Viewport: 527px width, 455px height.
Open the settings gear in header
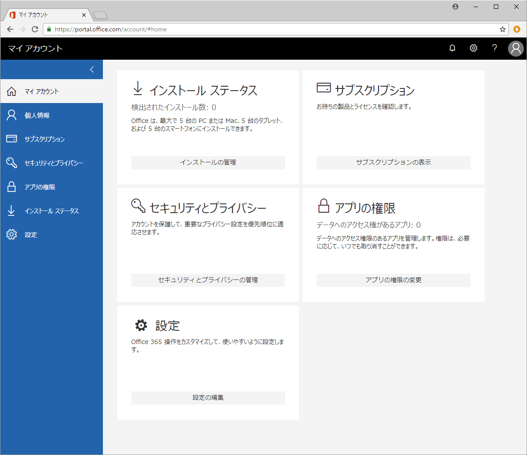473,48
